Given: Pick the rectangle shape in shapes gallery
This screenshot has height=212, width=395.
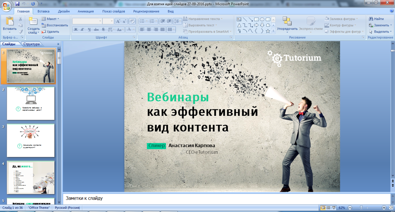Looking at the screenshot, I should click(257, 19).
